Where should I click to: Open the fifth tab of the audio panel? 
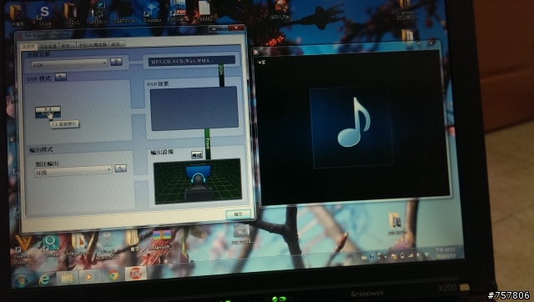tap(117, 44)
